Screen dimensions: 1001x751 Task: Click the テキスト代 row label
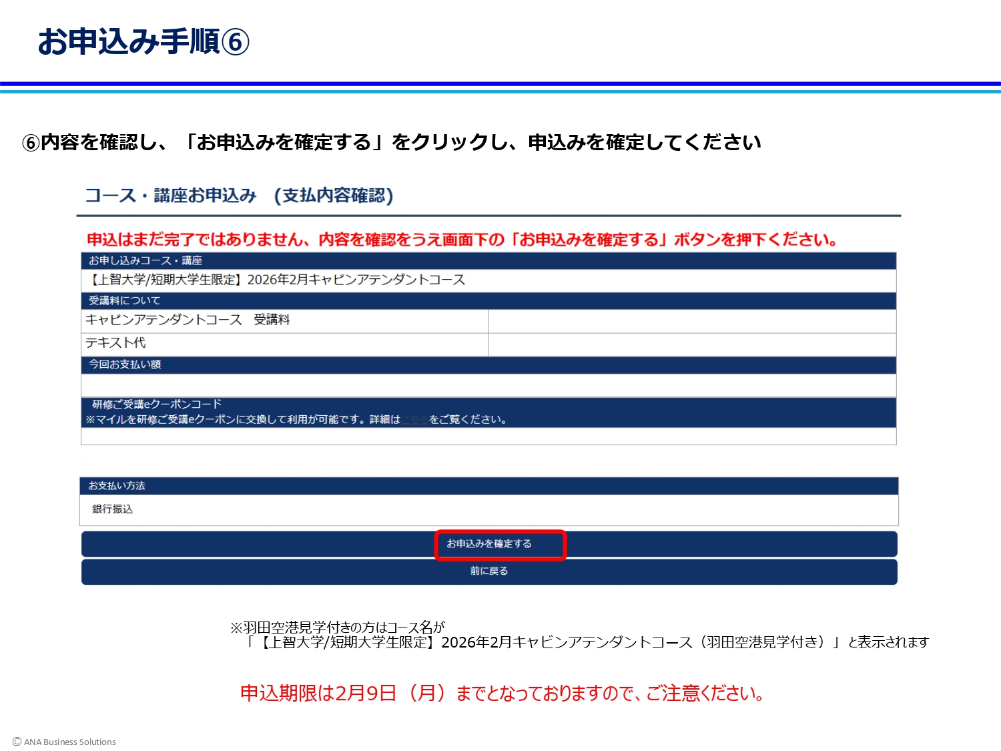pyautogui.click(x=115, y=343)
